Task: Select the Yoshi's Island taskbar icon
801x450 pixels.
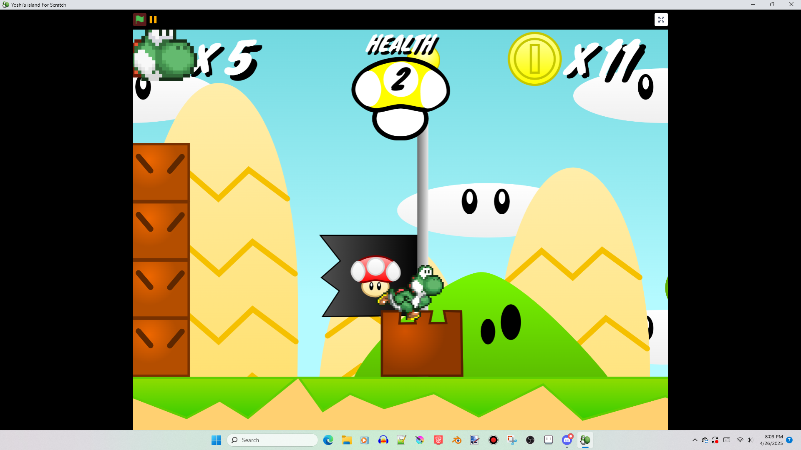Action: click(585, 440)
